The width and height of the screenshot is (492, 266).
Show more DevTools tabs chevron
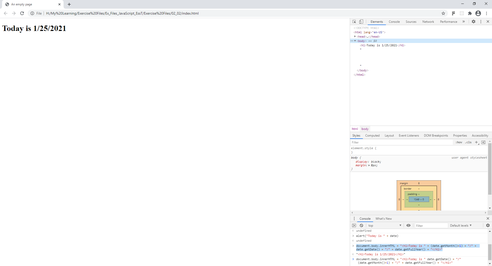point(464,22)
